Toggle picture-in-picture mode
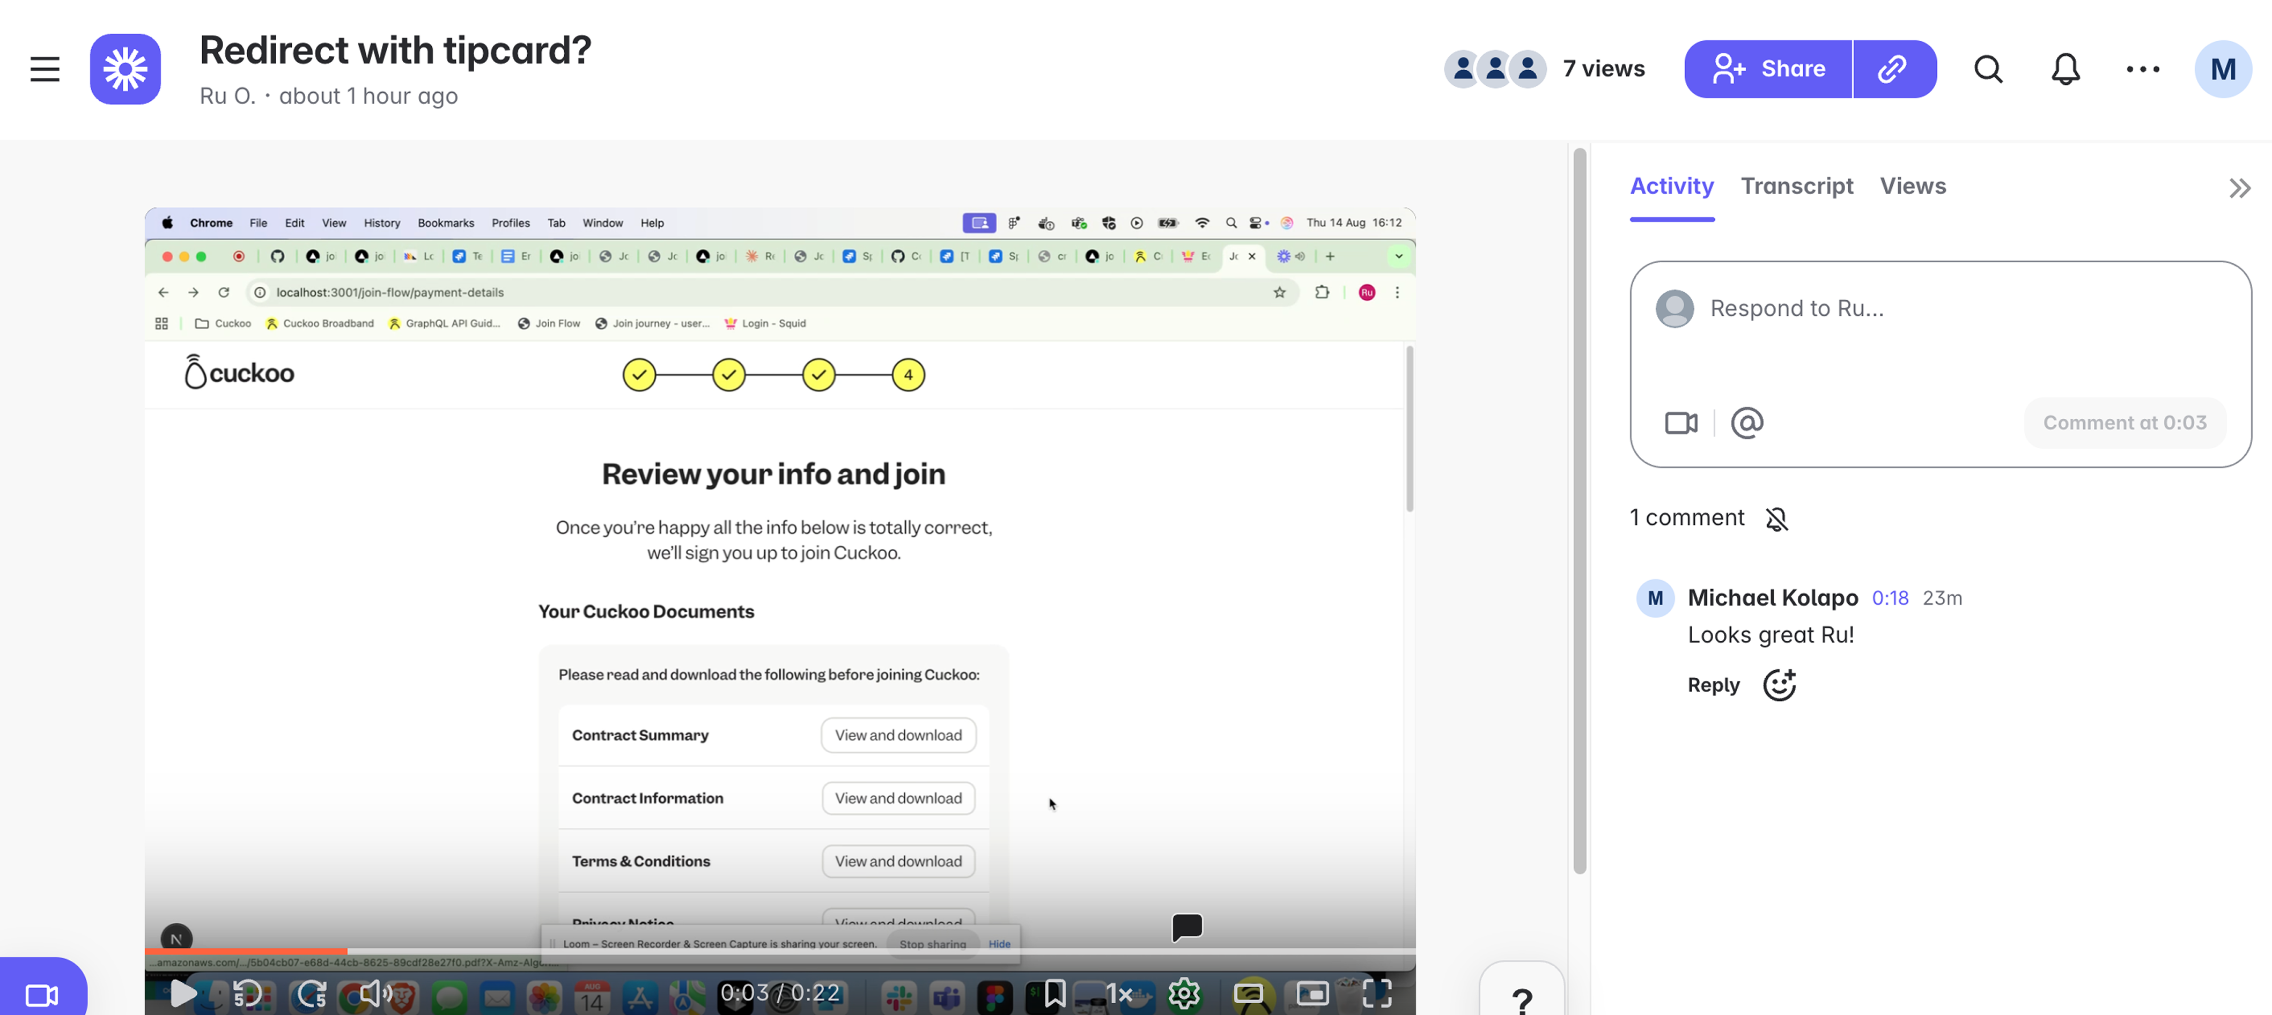Screen dimensions: 2272x1015 (1312, 994)
